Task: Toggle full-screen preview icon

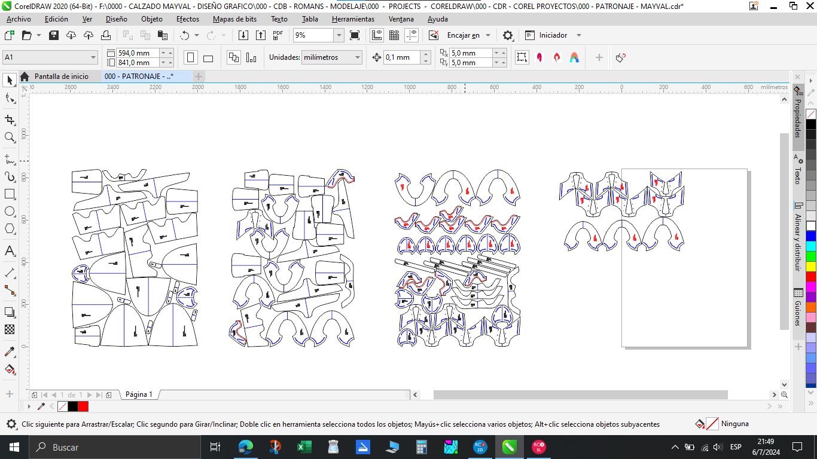Action: (355, 35)
